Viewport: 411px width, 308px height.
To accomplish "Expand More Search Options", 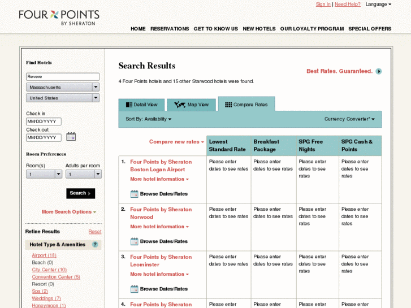I will [69, 212].
